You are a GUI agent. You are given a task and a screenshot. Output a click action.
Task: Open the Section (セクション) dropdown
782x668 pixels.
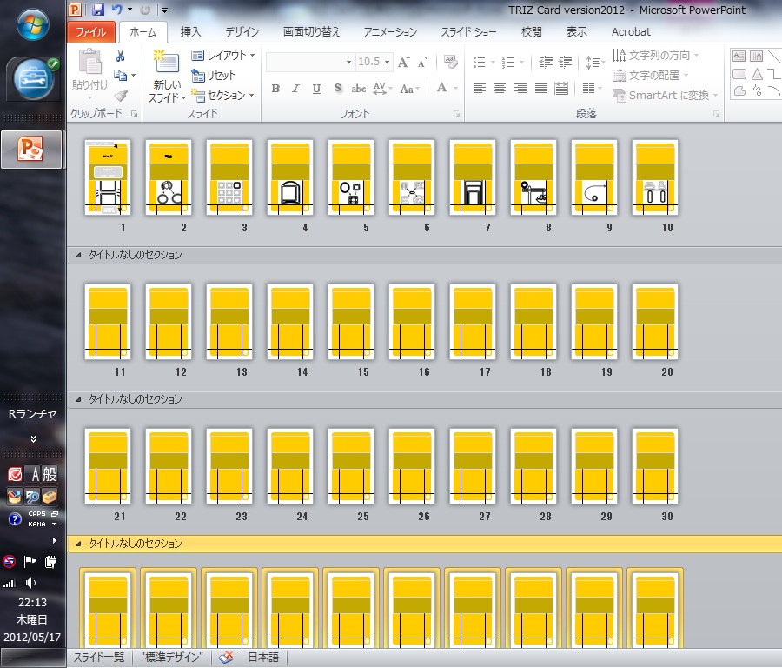point(223,96)
